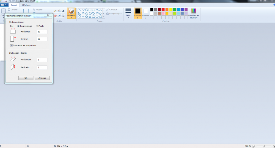Image resolution: width=275 pixels, height=148 pixels.
Task: Select the rounded rectangle shape
Action: click(94, 10)
